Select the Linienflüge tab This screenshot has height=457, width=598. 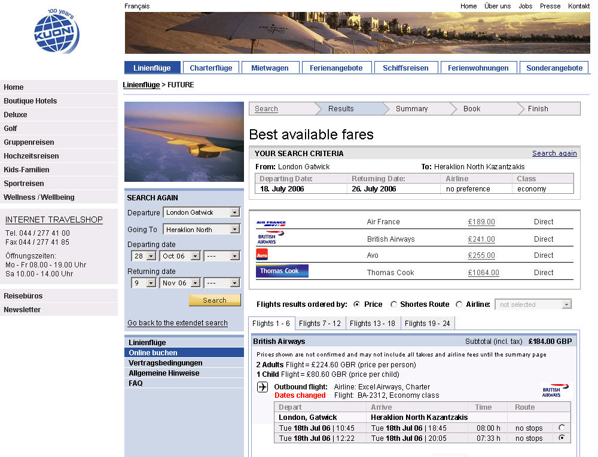[x=152, y=68]
